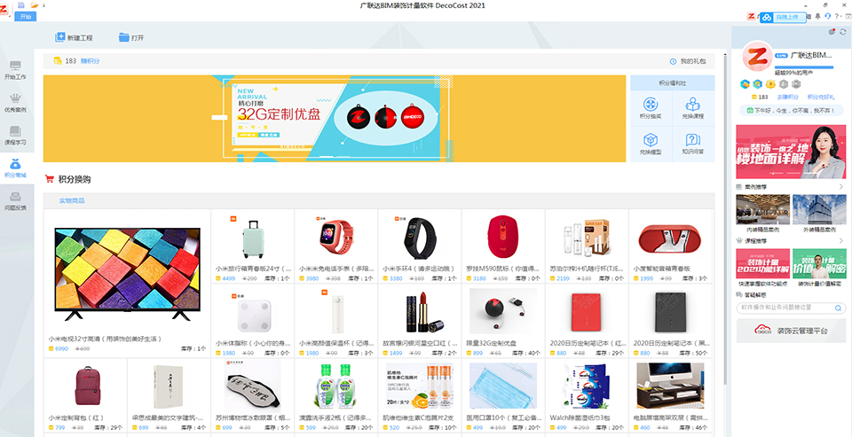Open the 快速掌握软件功能点 course
The height and width of the screenshot is (437, 852).
tap(762, 264)
